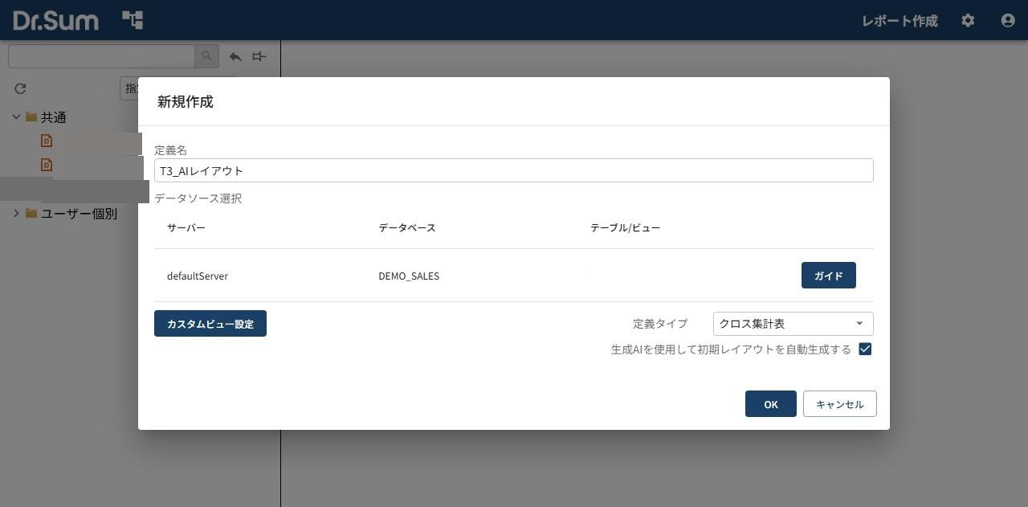Viewport: 1028px width, 507px height.
Task: Click the テーブル/ビュー column header
Action: click(x=625, y=227)
